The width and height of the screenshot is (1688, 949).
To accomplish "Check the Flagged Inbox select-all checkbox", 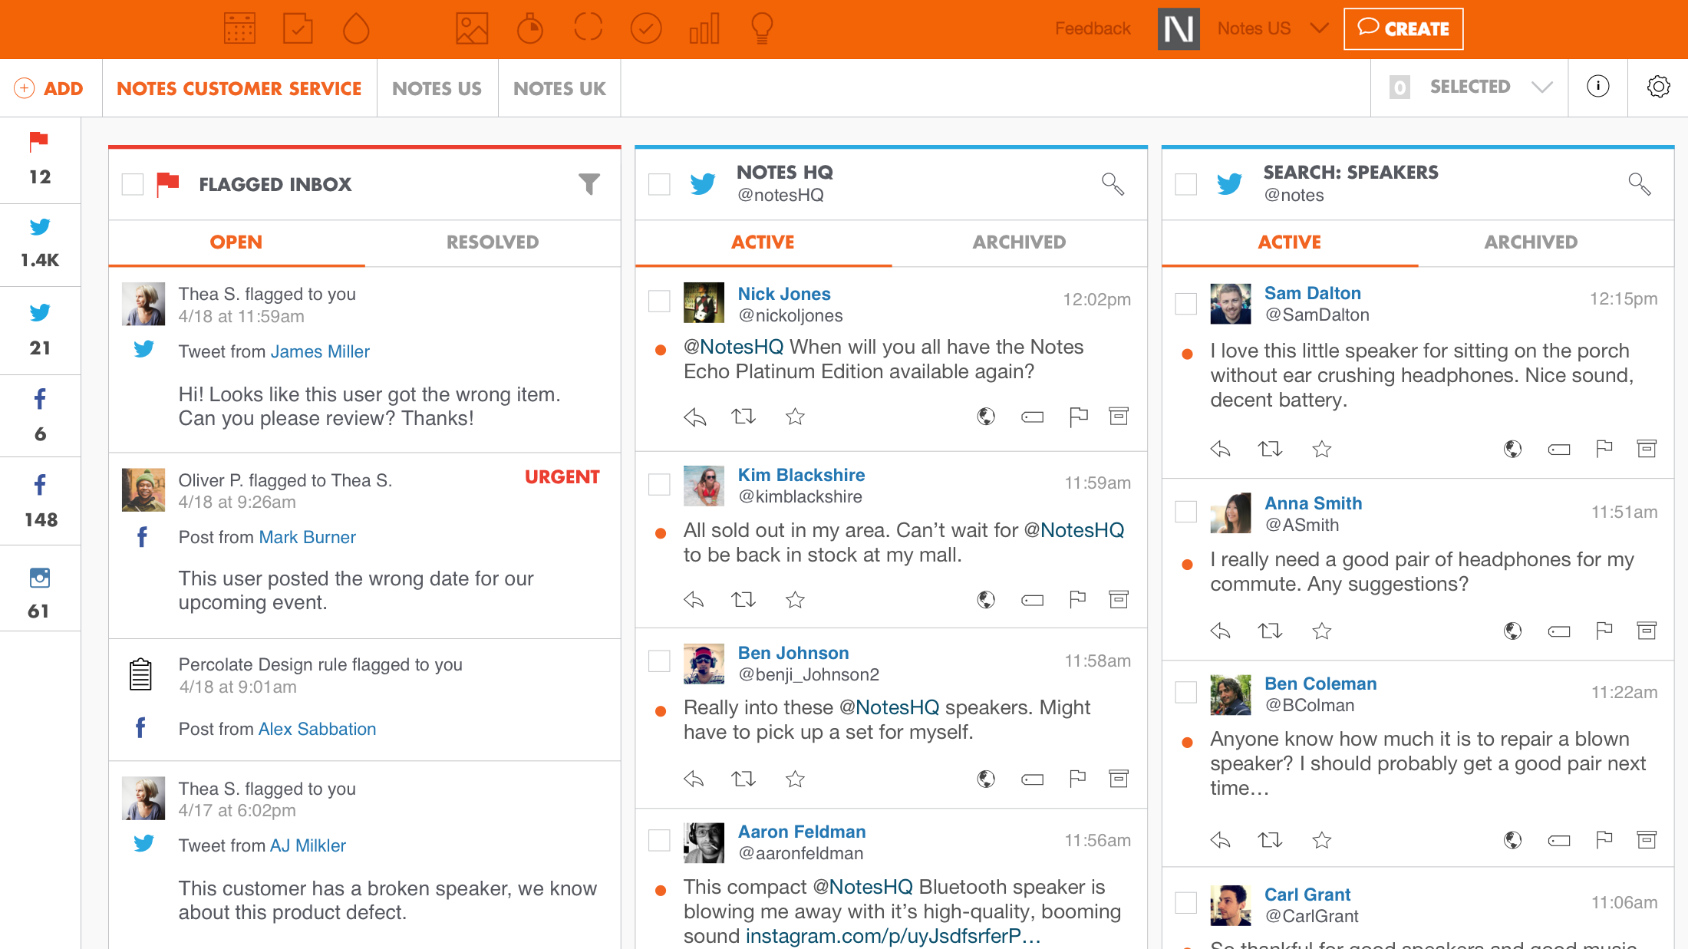I will 133,184.
